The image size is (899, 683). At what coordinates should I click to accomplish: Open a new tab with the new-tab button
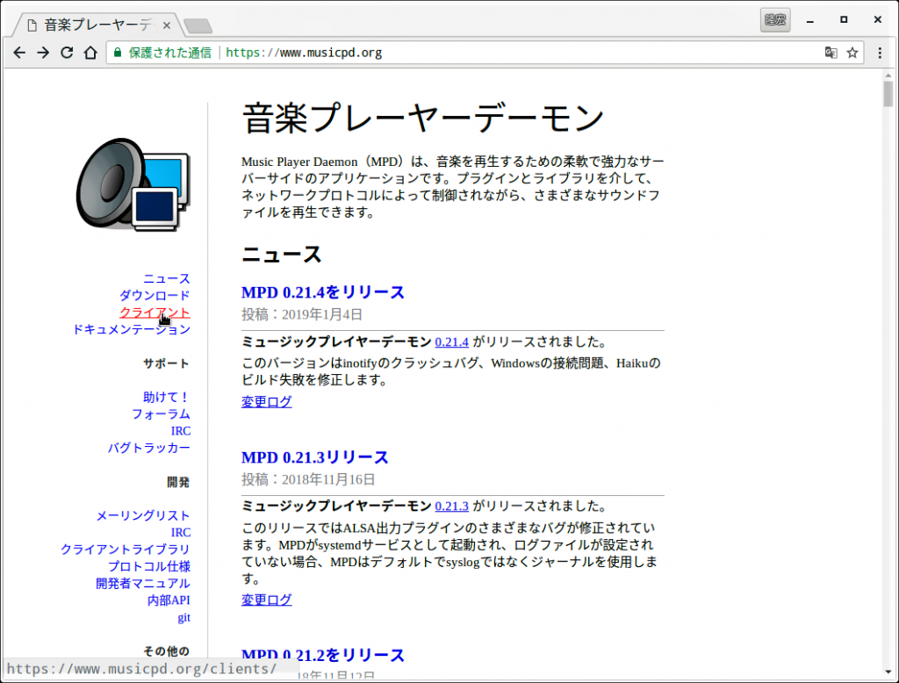[198, 25]
